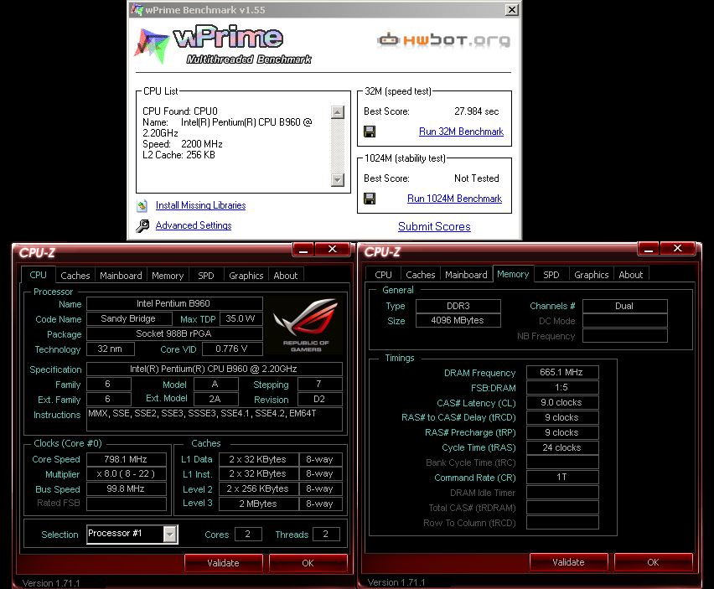The height and width of the screenshot is (589, 714).
Task: Click Code Name value Sandy Bridge
Action: [129, 318]
